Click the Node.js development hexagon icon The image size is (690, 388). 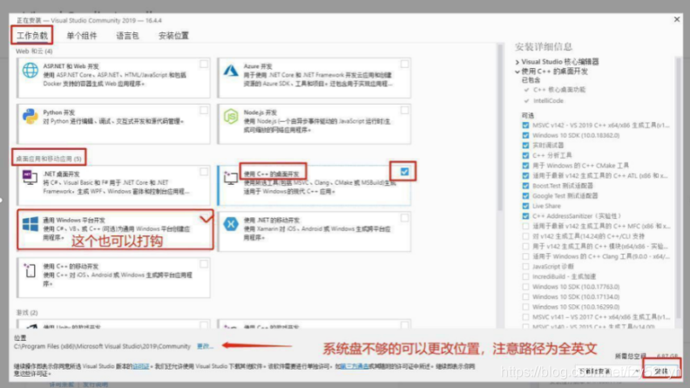(x=231, y=117)
